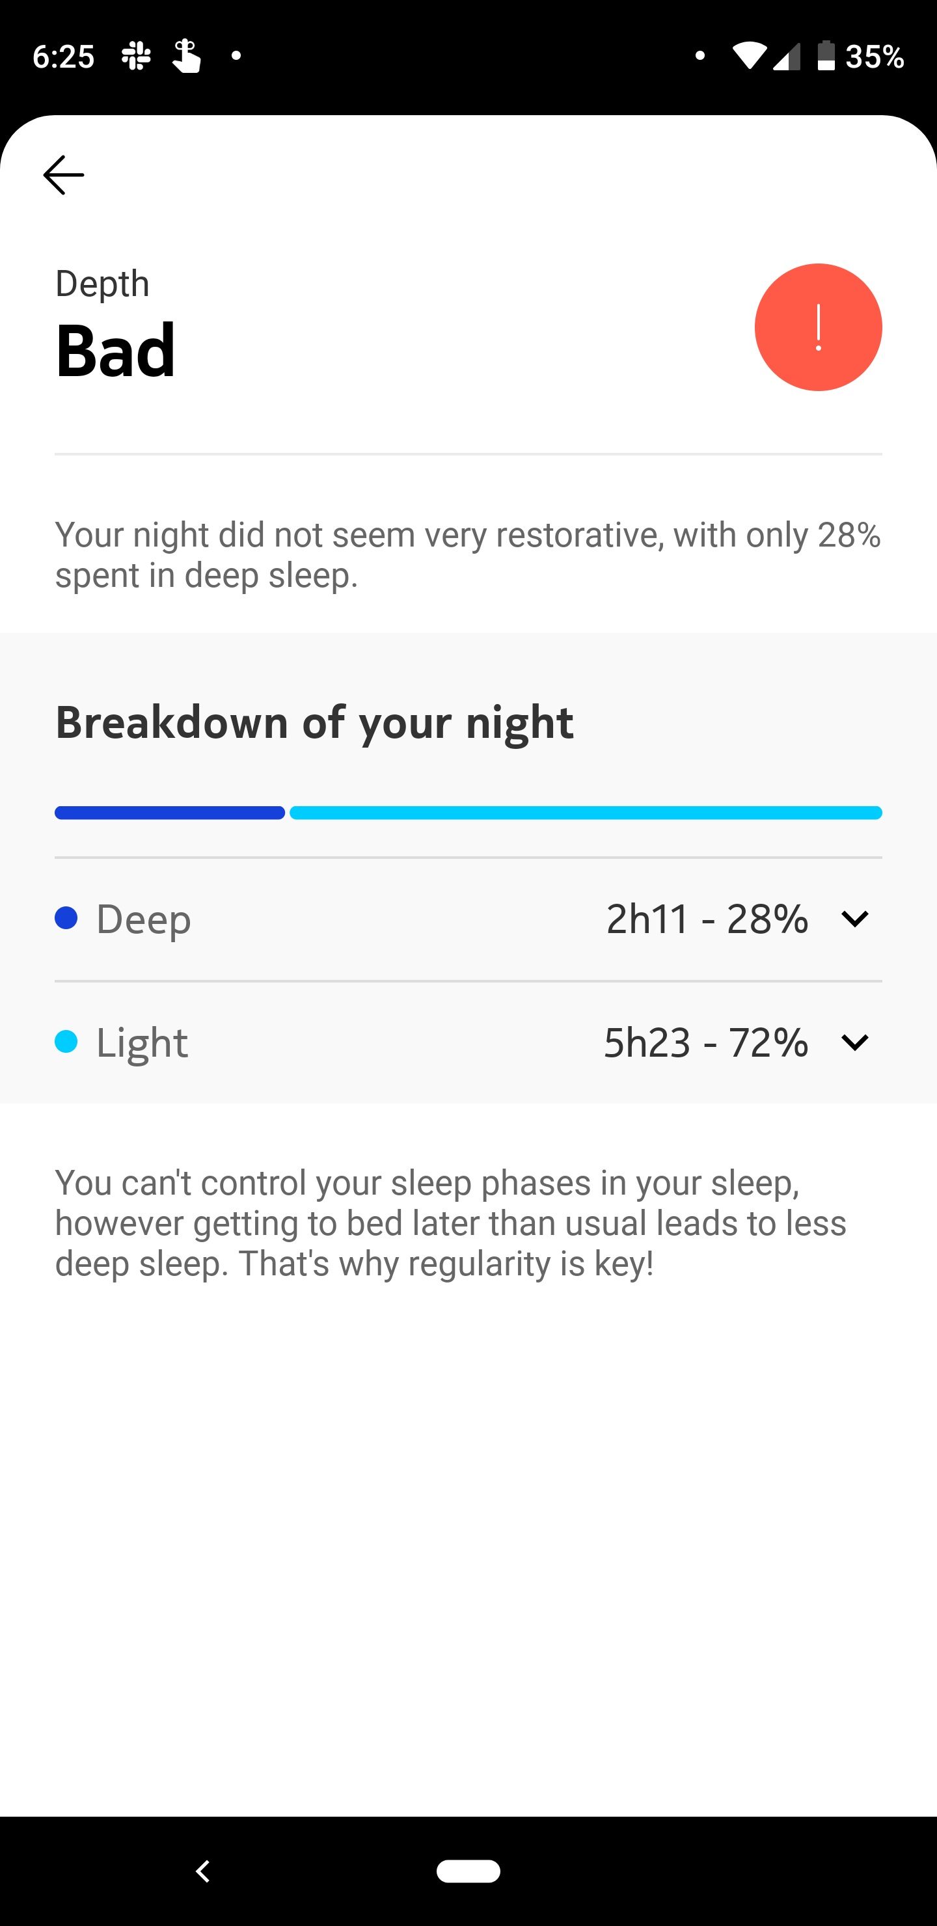
Task: Tap the cyan light sleep bar segment
Action: click(x=586, y=813)
